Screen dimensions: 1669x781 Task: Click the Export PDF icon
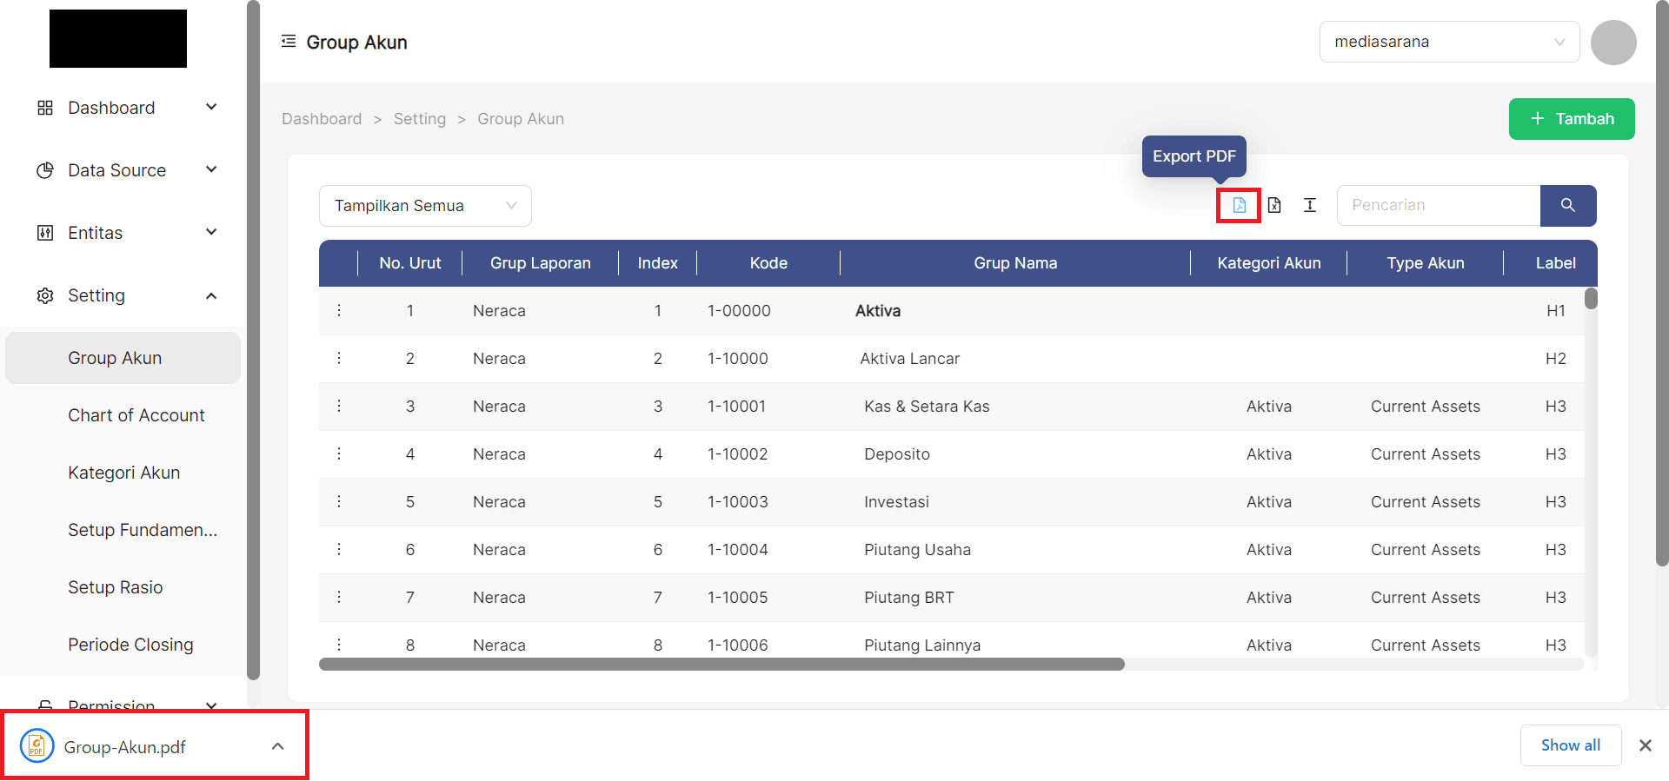pyautogui.click(x=1239, y=205)
